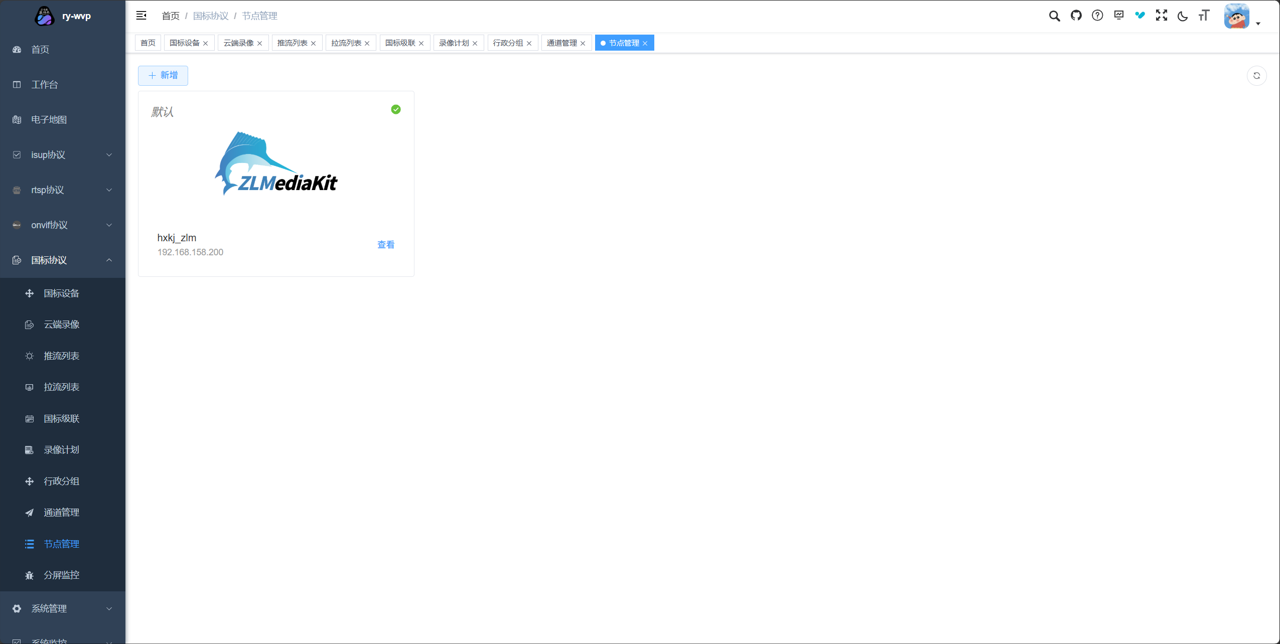1280x644 pixels.
Task: Collapse the sidebar with the hamburger icon
Action: pos(141,16)
